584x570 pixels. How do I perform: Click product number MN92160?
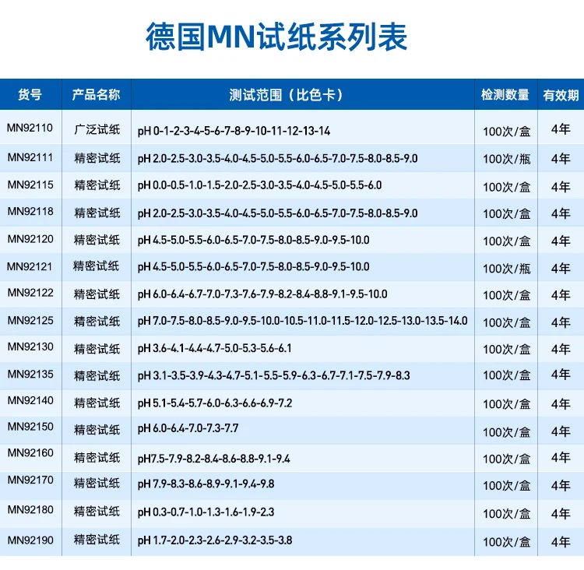click(x=30, y=452)
